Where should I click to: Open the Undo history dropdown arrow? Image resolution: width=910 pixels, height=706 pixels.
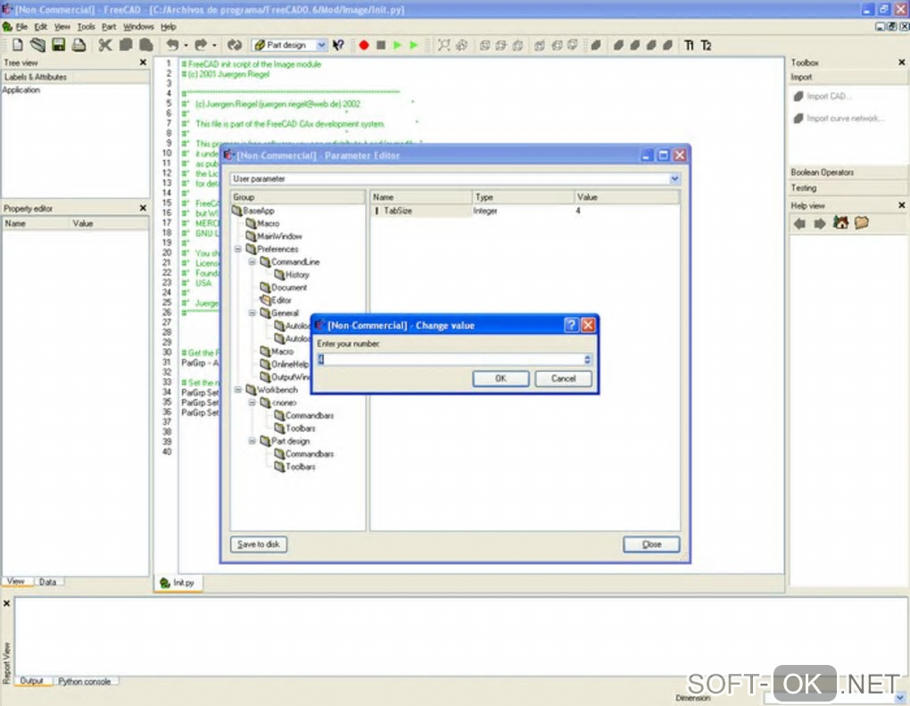(186, 45)
